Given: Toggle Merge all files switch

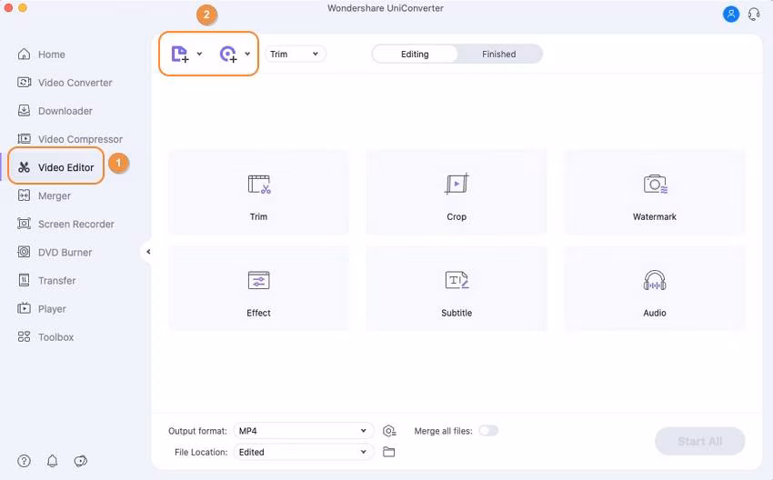Looking at the screenshot, I should coord(488,431).
